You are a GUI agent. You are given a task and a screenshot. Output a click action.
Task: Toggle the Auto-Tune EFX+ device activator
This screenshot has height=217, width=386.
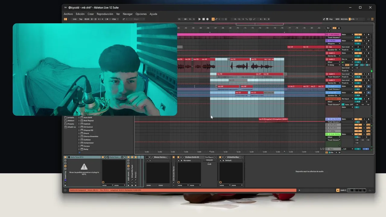[x=69, y=157]
